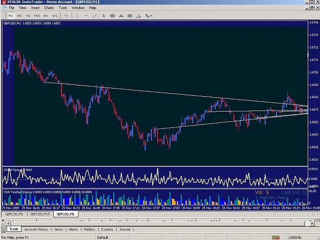Open the Tools menu
The image size is (320, 240).
62,8
